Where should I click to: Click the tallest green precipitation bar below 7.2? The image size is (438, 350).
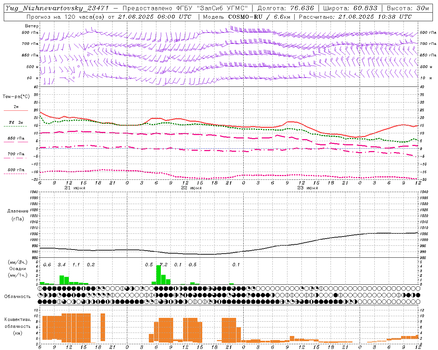158,275
